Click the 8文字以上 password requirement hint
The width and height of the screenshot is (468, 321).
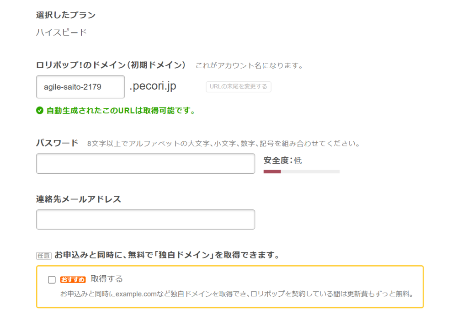tap(223, 144)
